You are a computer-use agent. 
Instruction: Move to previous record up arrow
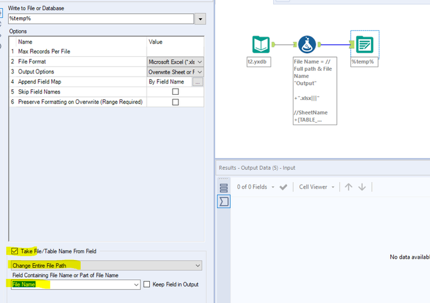pyautogui.click(x=348, y=187)
